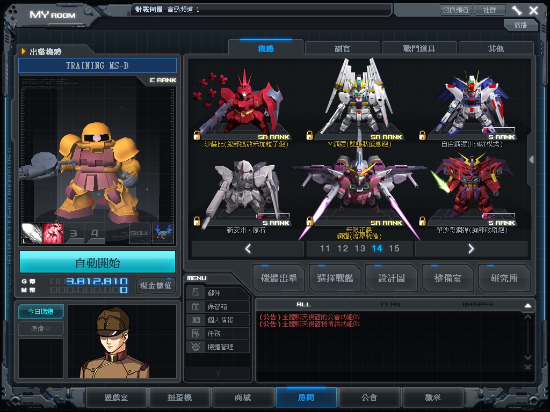Select the CLAN chat tab

[x=391, y=305]
